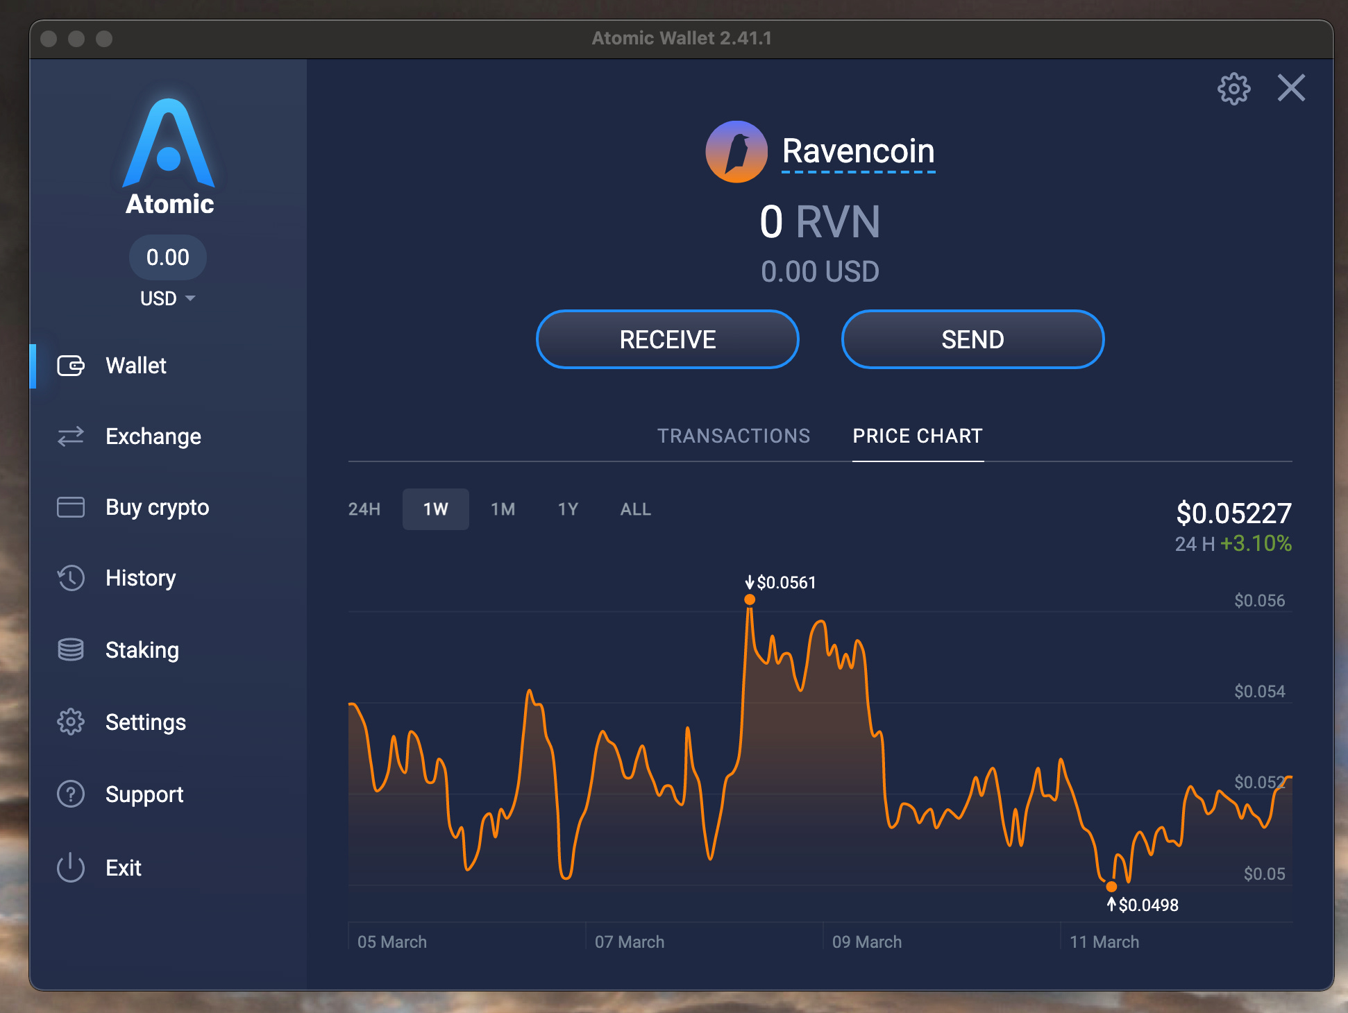Viewport: 1348px width, 1013px height.
Task: Select the 1M chart range
Action: click(x=503, y=509)
